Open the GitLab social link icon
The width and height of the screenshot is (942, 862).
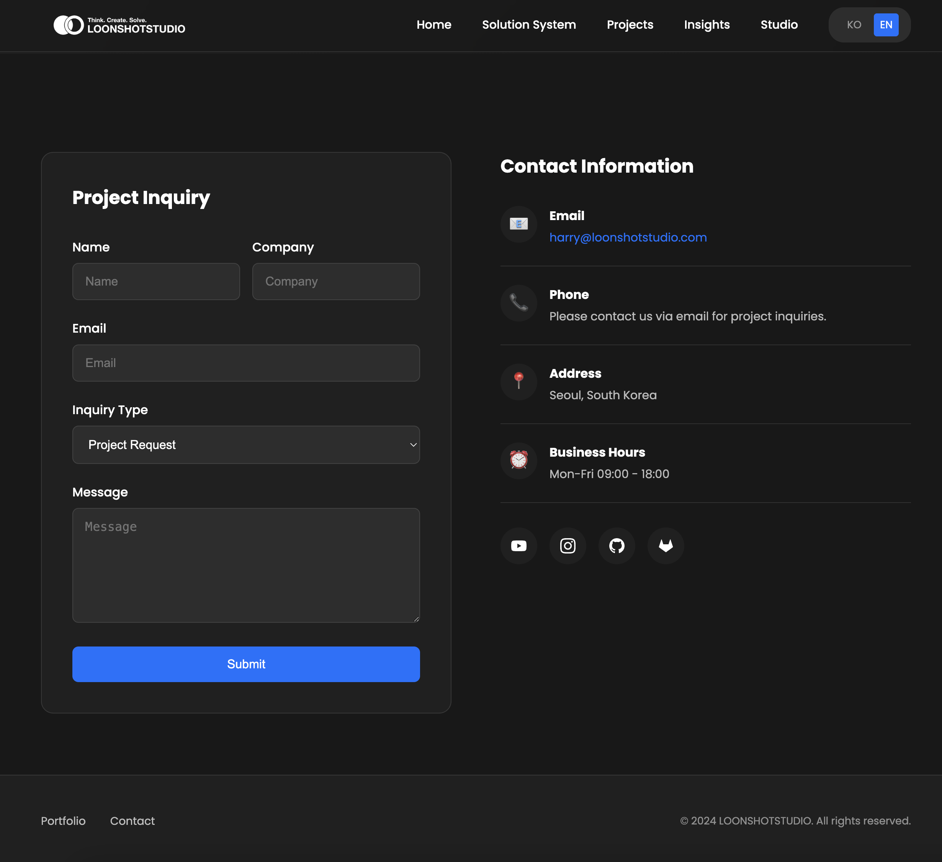666,546
